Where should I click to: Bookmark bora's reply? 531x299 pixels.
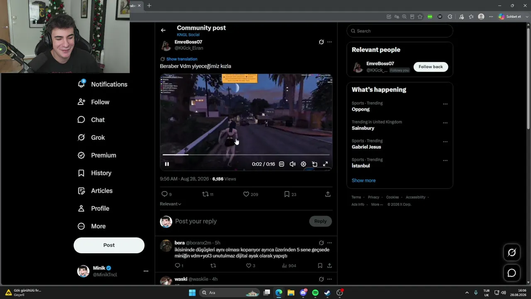coord(320,265)
